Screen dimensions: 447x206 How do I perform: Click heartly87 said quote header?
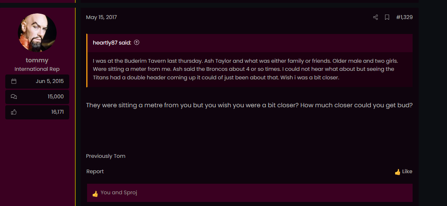[x=112, y=42]
